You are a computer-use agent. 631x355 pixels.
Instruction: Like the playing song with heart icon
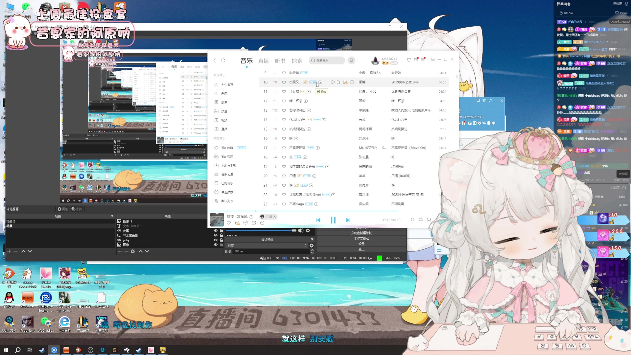[x=229, y=223]
